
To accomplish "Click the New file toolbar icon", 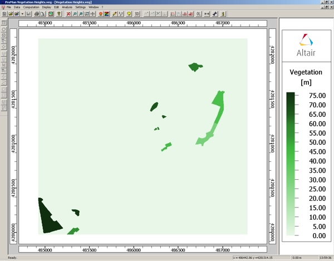I will [4, 13].
